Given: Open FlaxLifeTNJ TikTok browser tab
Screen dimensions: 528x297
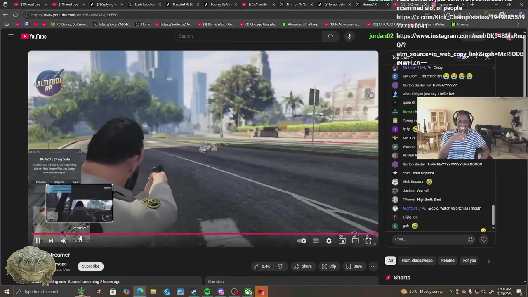Looking at the screenshot, I should (180, 5).
